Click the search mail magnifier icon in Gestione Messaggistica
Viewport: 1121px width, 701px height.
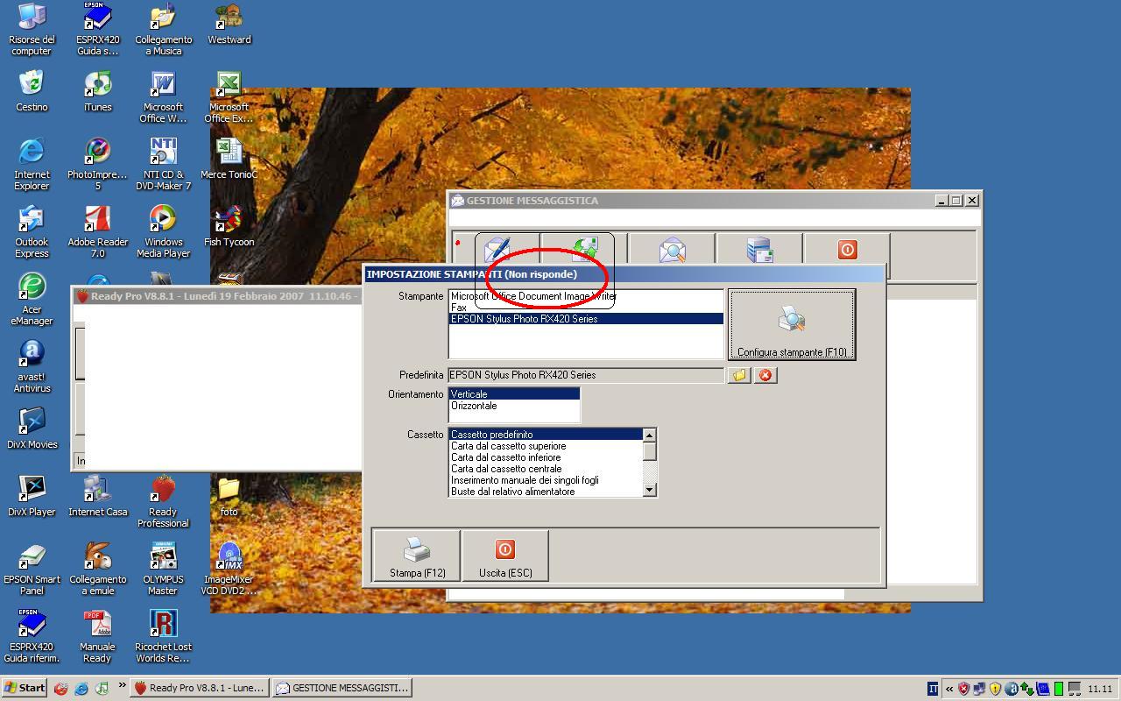tap(672, 250)
